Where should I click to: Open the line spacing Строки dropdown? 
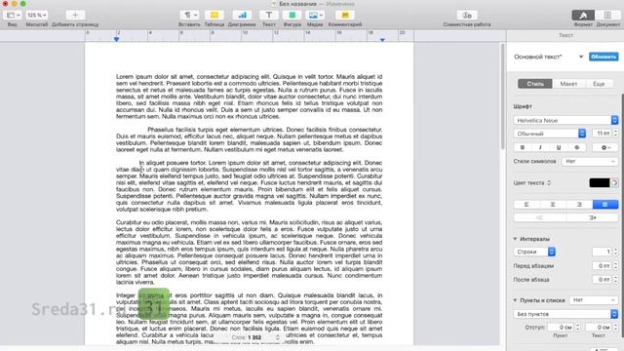(x=534, y=252)
